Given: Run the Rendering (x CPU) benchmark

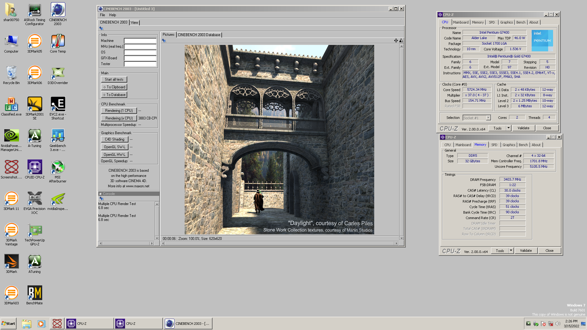Looking at the screenshot, I should 119,118.
